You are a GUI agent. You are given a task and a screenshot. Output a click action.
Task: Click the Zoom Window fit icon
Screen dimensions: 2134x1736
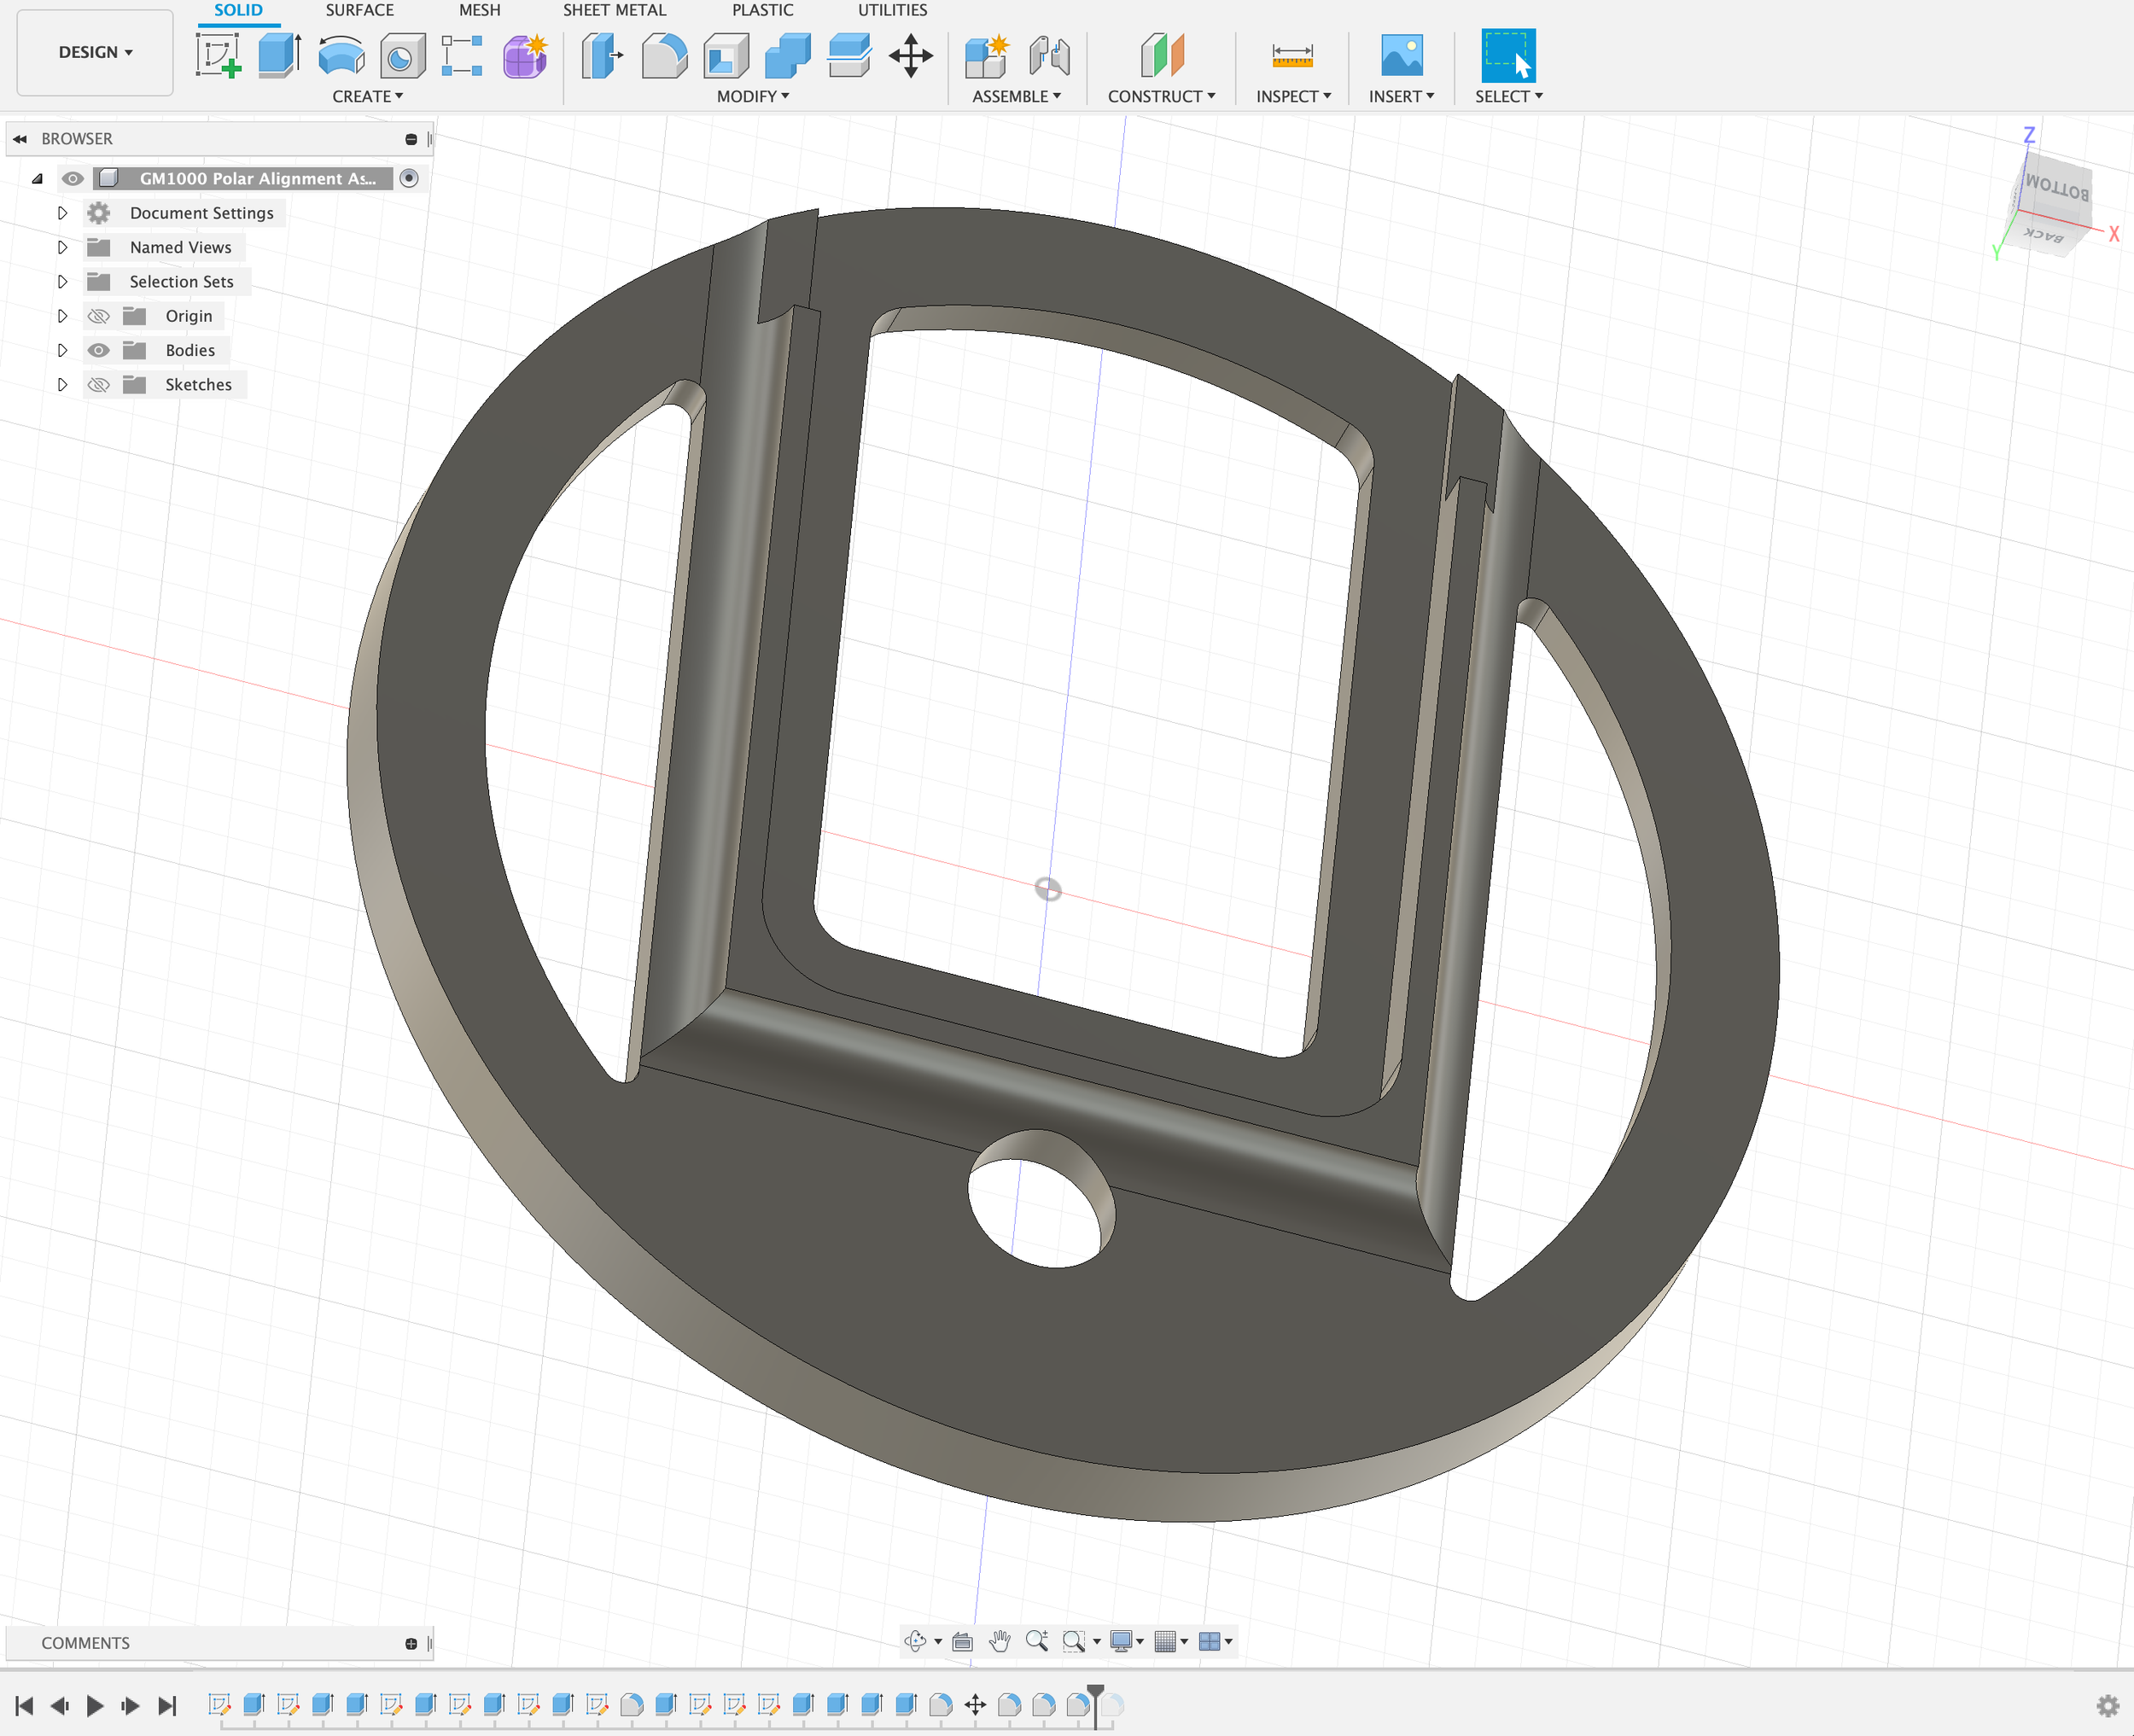tap(1074, 1641)
